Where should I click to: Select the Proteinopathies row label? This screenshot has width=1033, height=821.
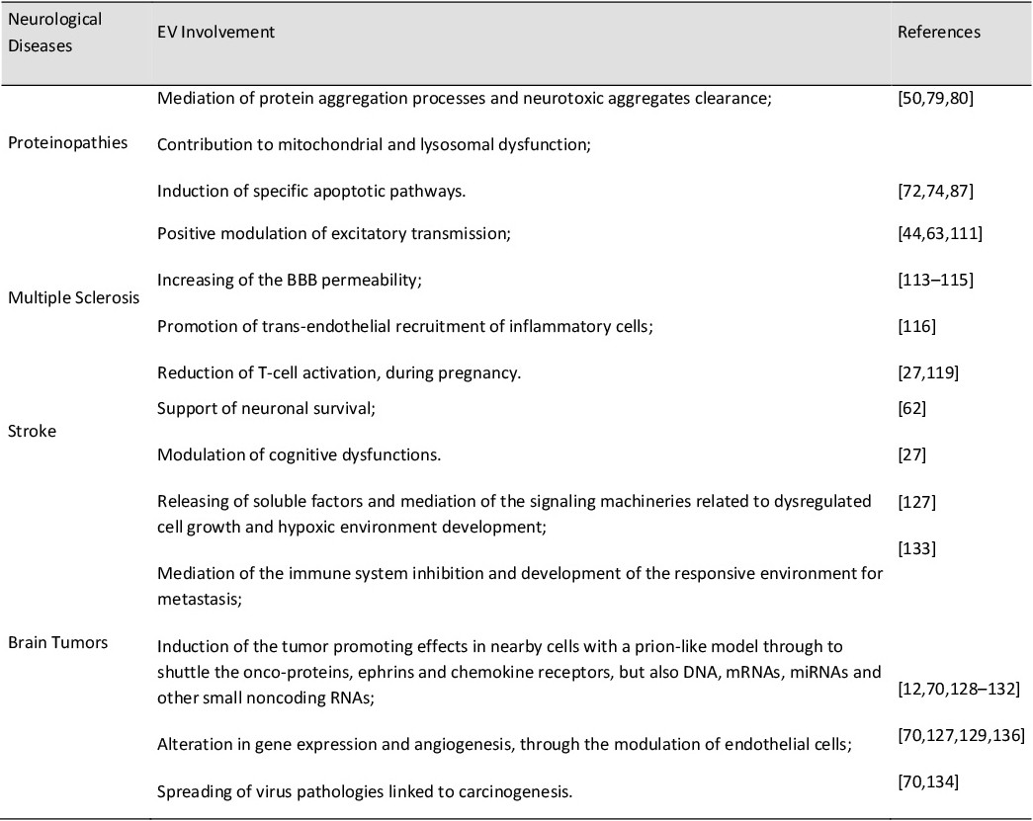coord(68,143)
